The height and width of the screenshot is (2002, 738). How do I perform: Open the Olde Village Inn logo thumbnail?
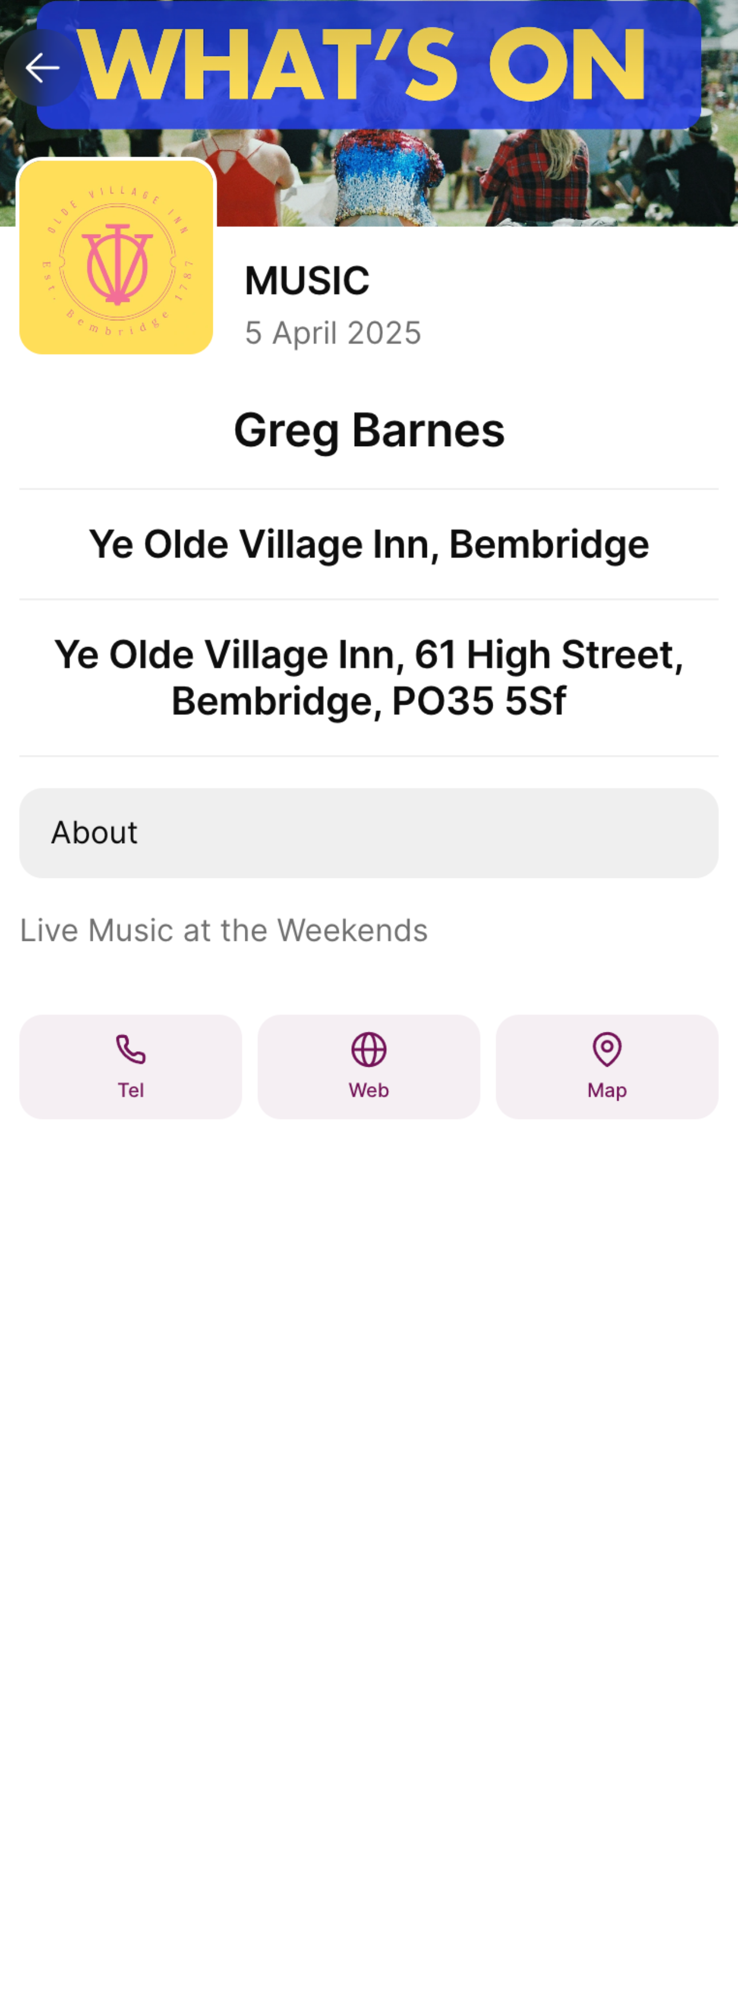pos(117,257)
